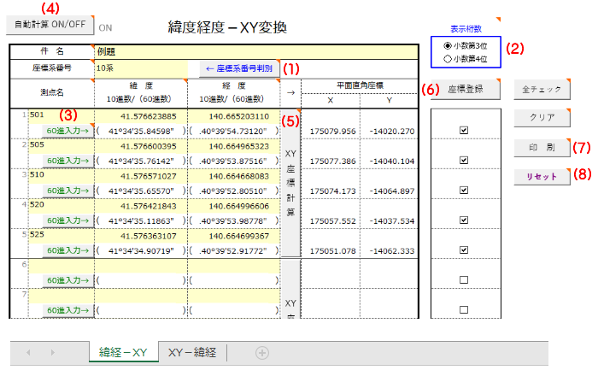This screenshot has height=376, width=598.
Task: Click the 件名 input field containing 例題
Action: (x=256, y=52)
